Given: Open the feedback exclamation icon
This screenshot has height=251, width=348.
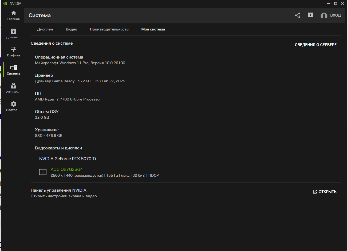Looking at the screenshot, I should [x=310, y=15].
